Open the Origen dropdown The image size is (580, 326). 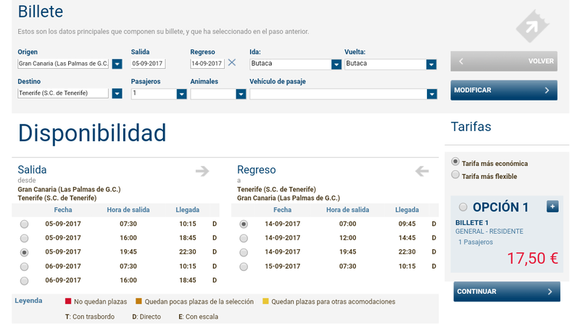coord(117,64)
